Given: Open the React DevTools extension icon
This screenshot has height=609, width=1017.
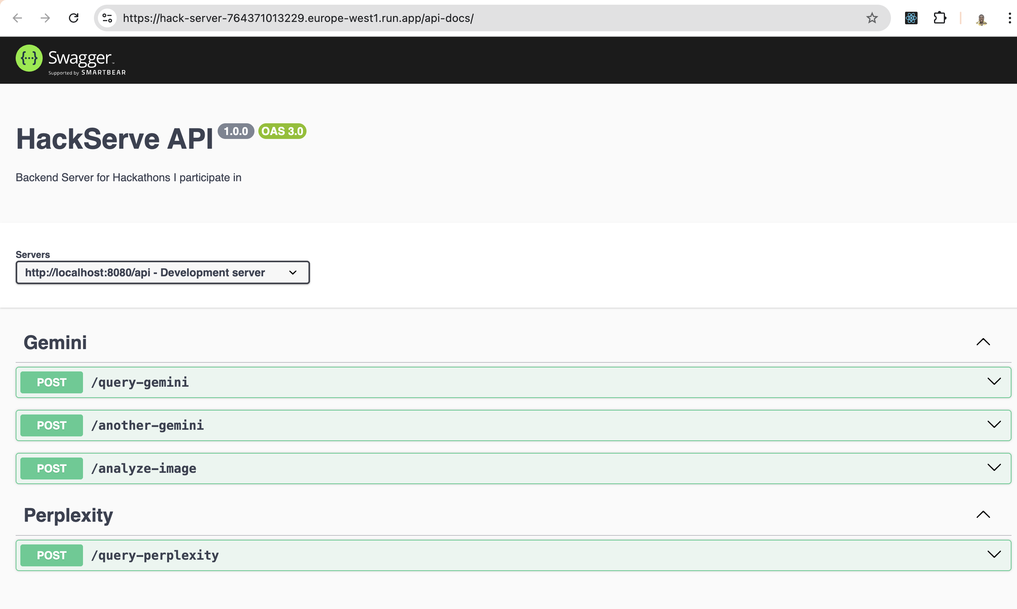Looking at the screenshot, I should (911, 18).
